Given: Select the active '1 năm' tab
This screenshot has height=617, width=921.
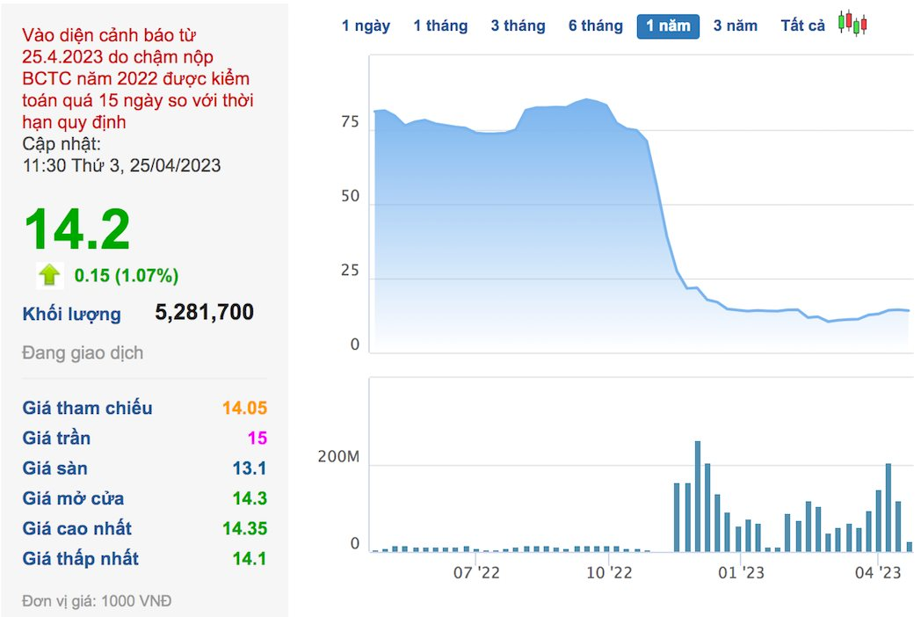Looking at the screenshot, I should click(668, 26).
